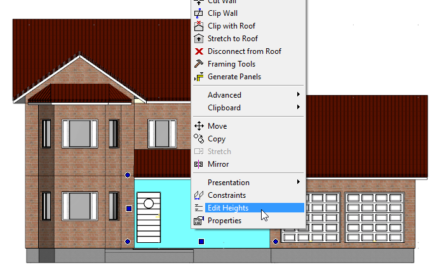Image resolution: width=444 pixels, height=279 pixels.
Task: Click the Framing Tools hammer icon
Action: coord(199,64)
